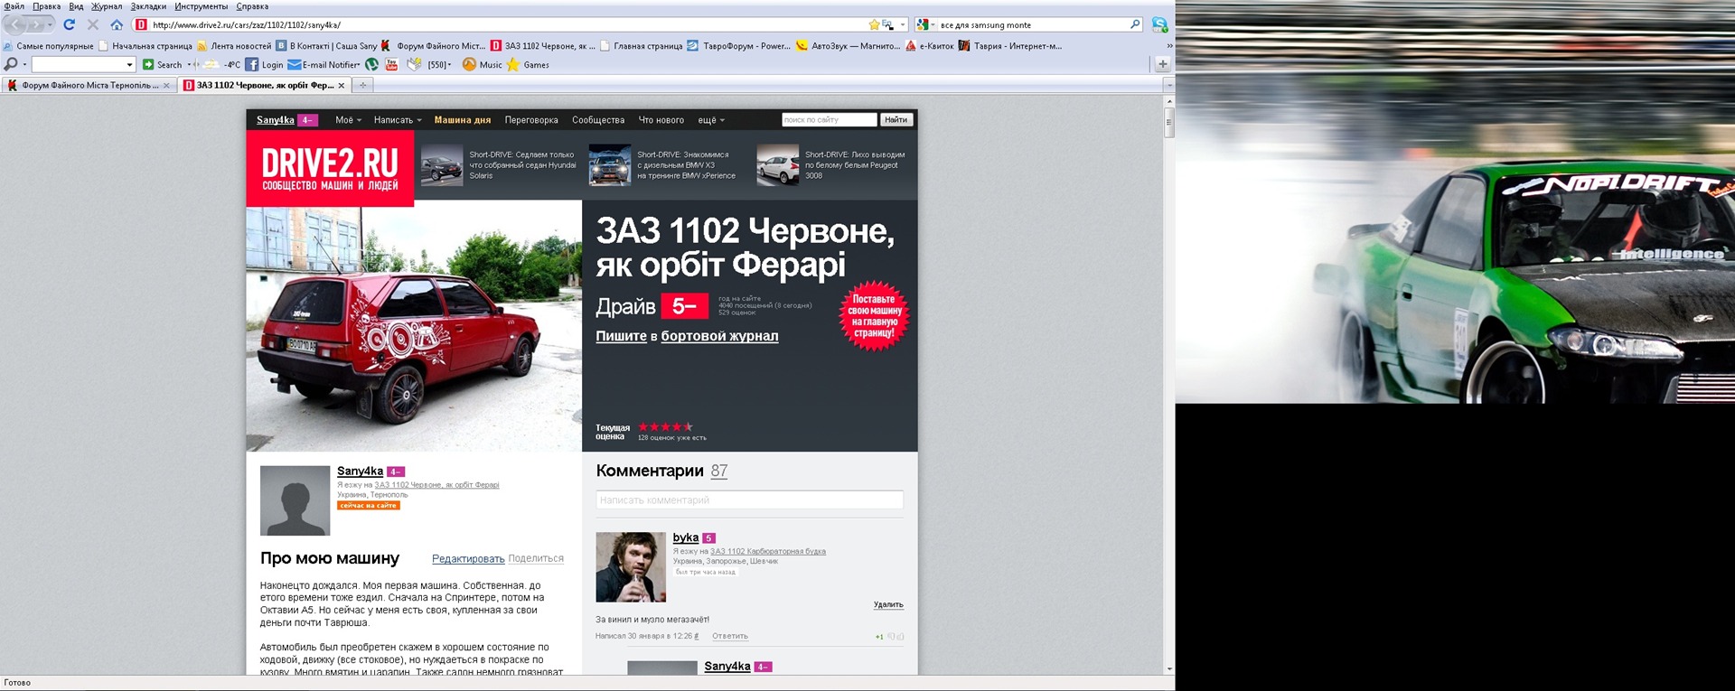1735x691 pixels.
Task: Open the Сообщества link
Action: coord(598,120)
